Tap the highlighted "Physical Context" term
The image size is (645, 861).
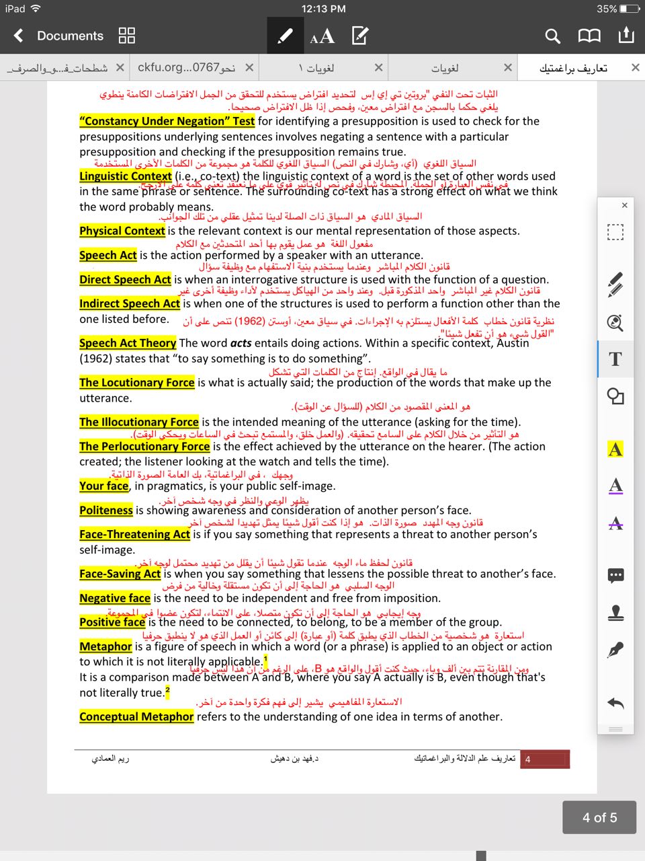pyautogui.click(x=122, y=231)
